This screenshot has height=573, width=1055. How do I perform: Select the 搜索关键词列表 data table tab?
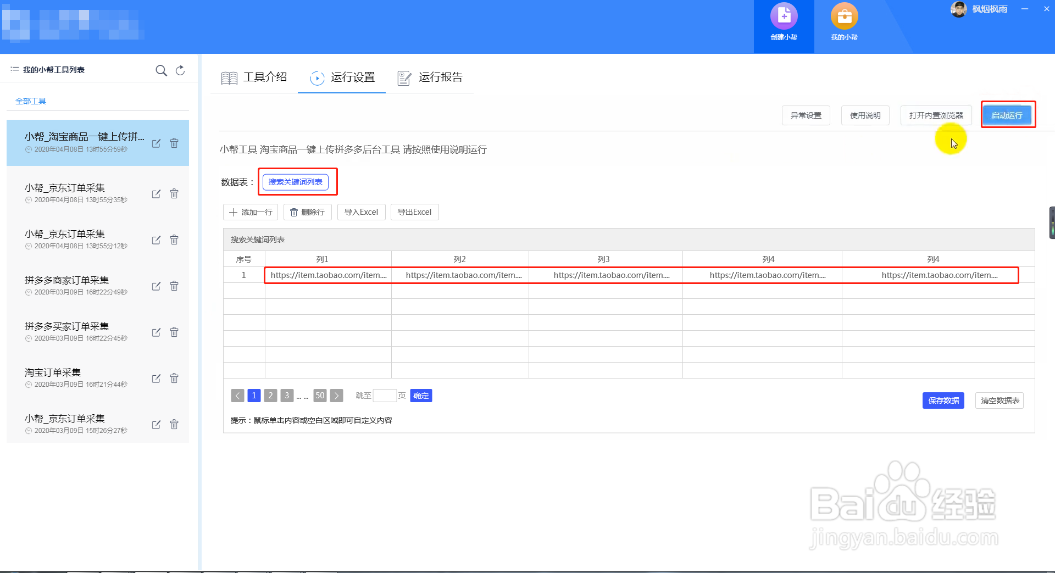pos(296,182)
